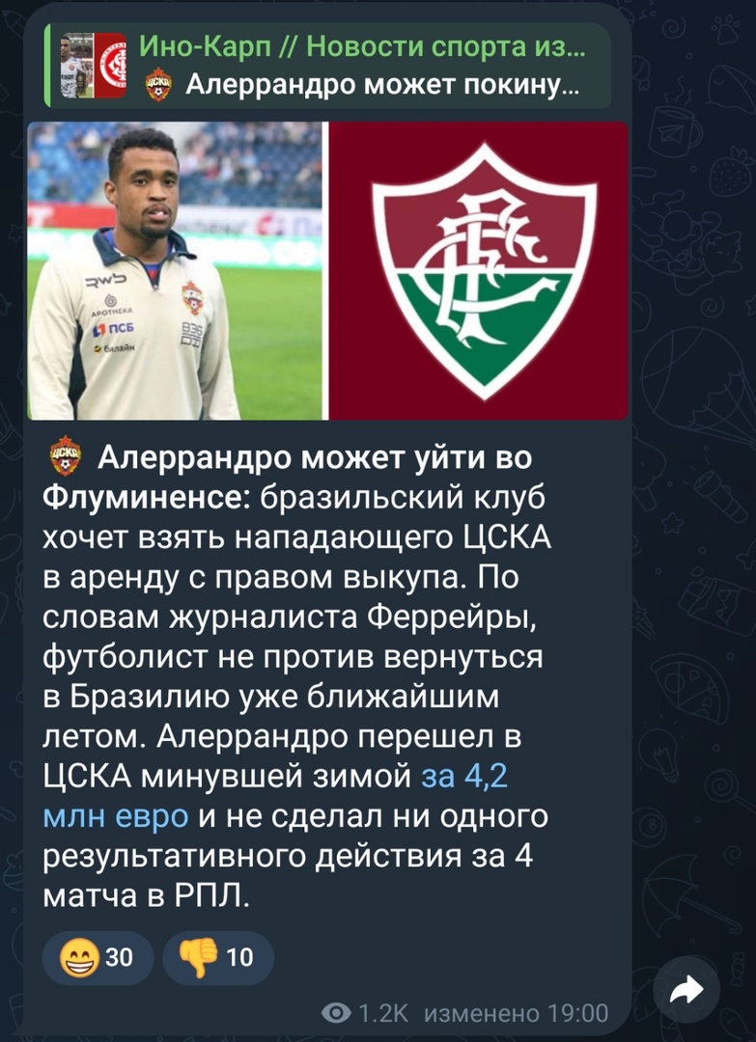756x1042 pixels.
Task: Click the CSKA emoji in reply preview
Action: tap(158, 84)
